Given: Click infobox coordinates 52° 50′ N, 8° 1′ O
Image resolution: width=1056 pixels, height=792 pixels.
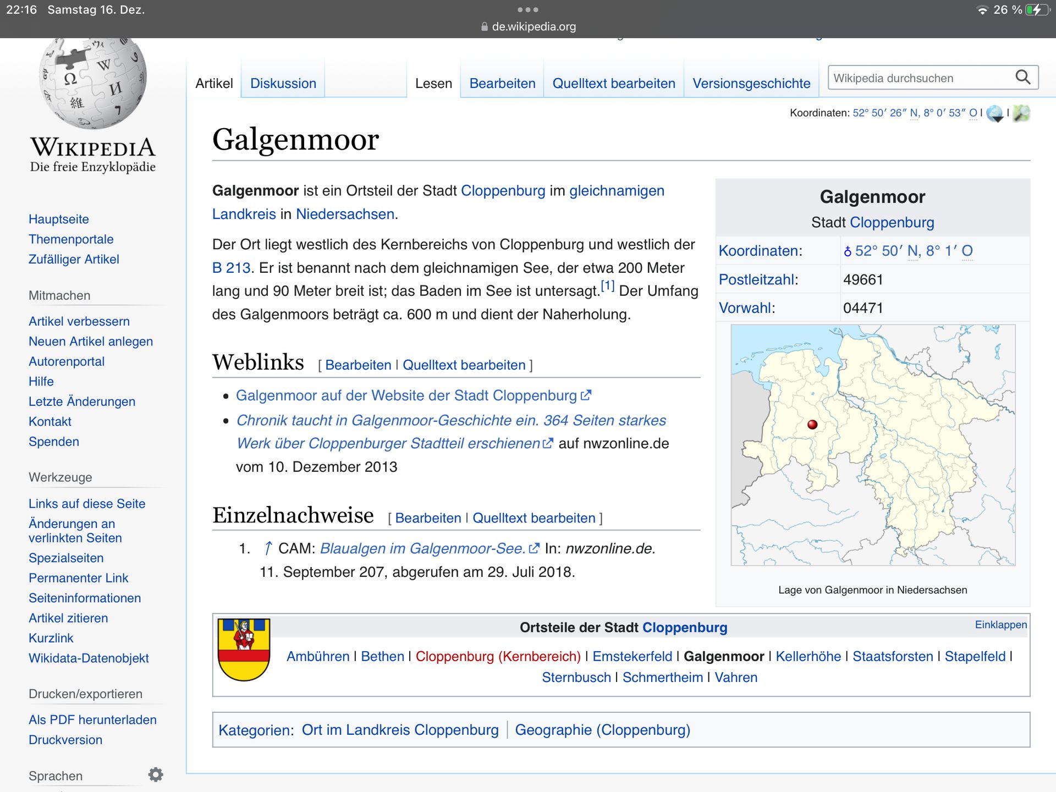Looking at the screenshot, I should (x=914, y=251).
